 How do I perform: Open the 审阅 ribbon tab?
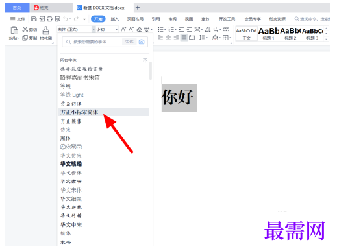point(173,19)
